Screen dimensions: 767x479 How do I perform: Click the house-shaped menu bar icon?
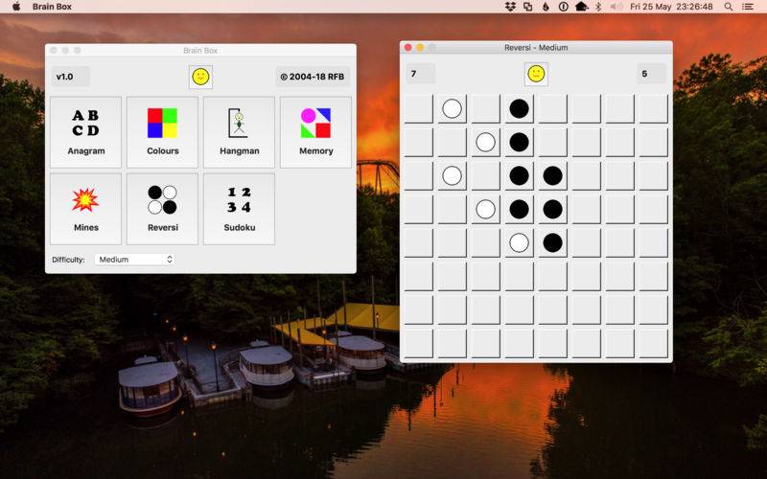[582, 7]
